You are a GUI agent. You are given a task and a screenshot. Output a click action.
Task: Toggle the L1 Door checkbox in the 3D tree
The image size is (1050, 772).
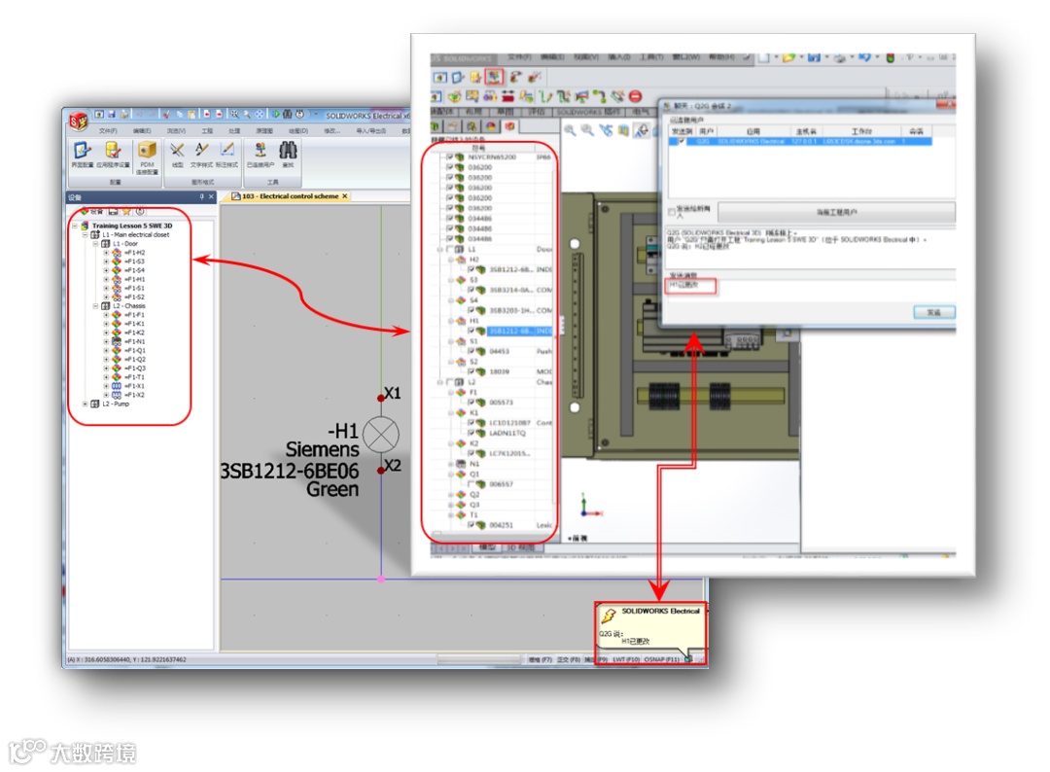(449, 249)
